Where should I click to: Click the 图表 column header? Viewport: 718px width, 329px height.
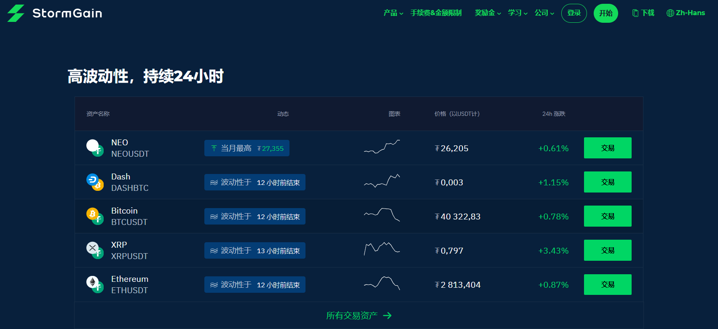394,114
